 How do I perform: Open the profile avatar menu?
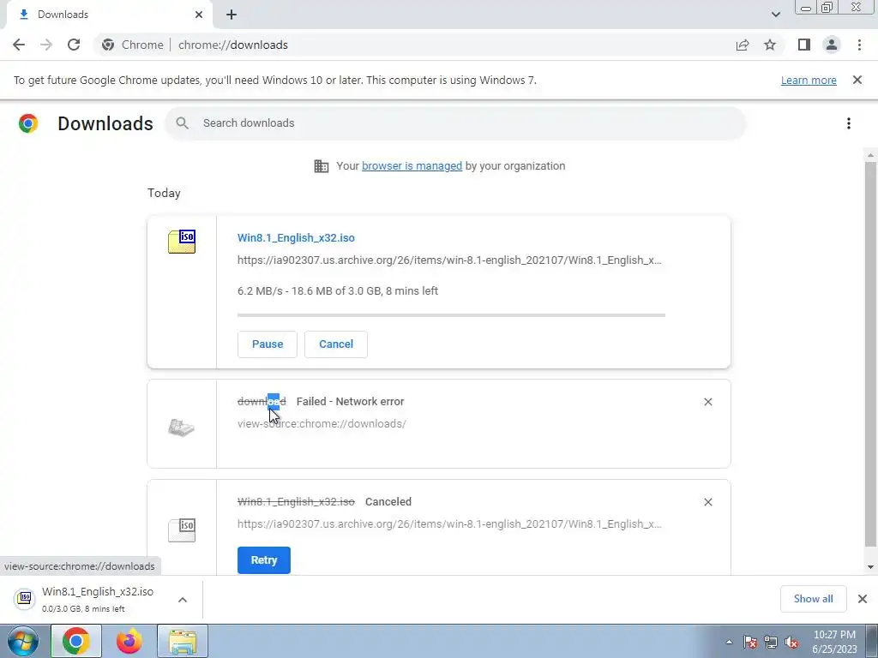[x=832, y=45]
